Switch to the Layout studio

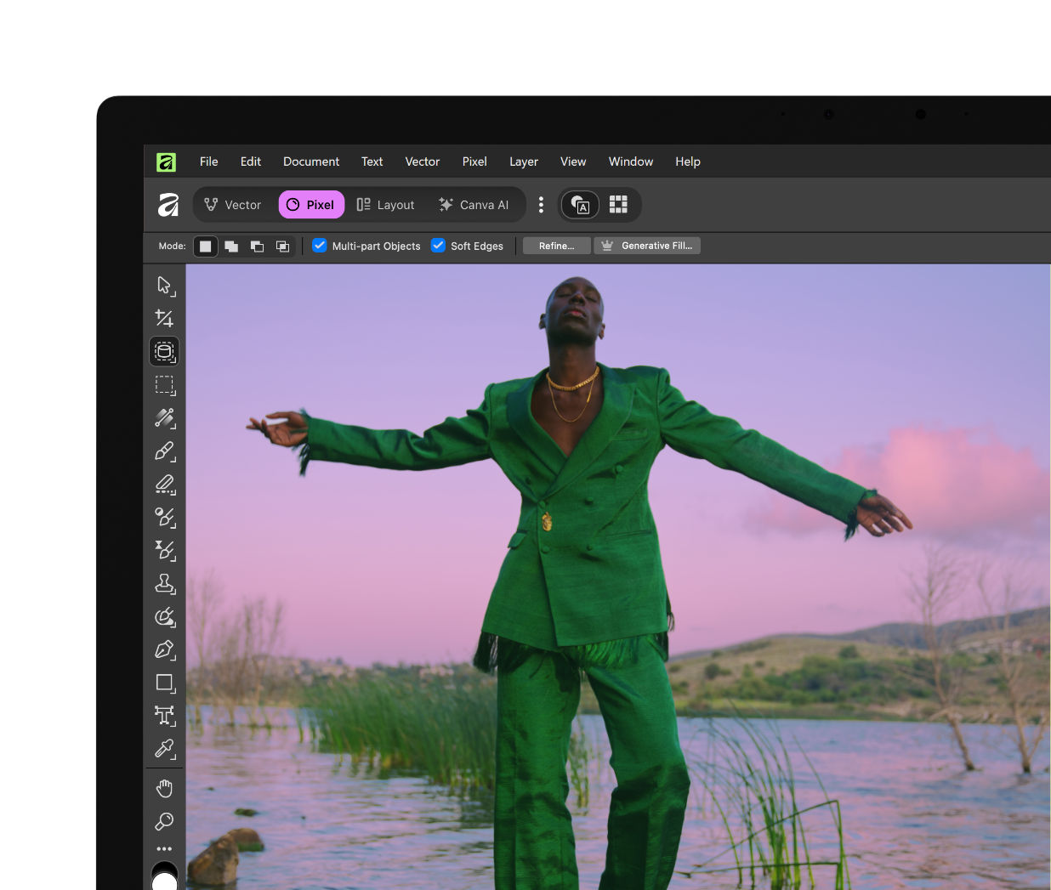[x=385, y=205]
